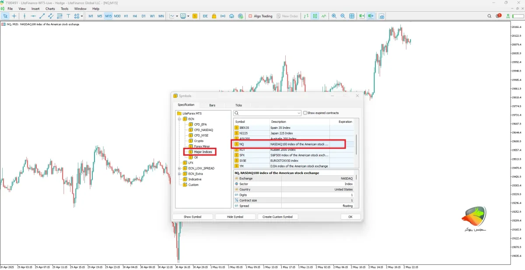This screenshot has width=525, height=270.
Task: Switch chart to MN timeframe
Action: click(161, 16)
